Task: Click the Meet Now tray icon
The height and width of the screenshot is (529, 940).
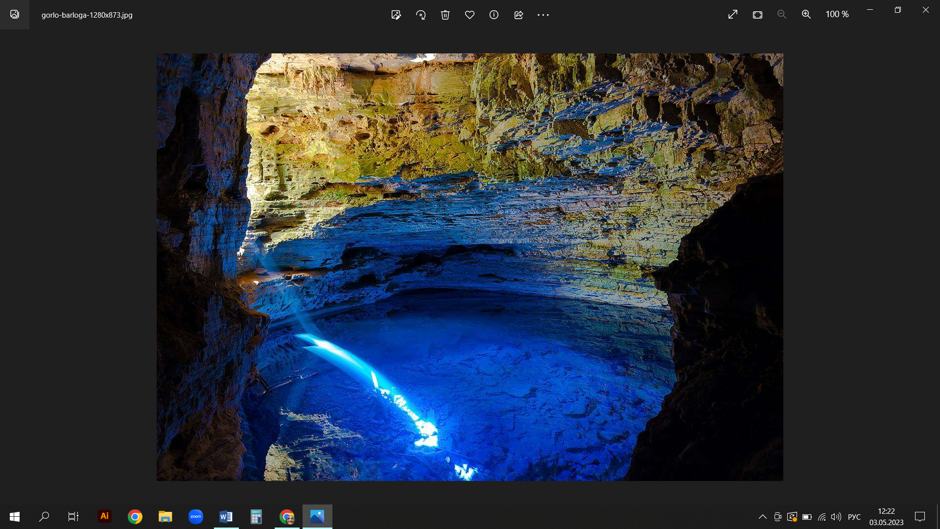Action: (777, 517)
